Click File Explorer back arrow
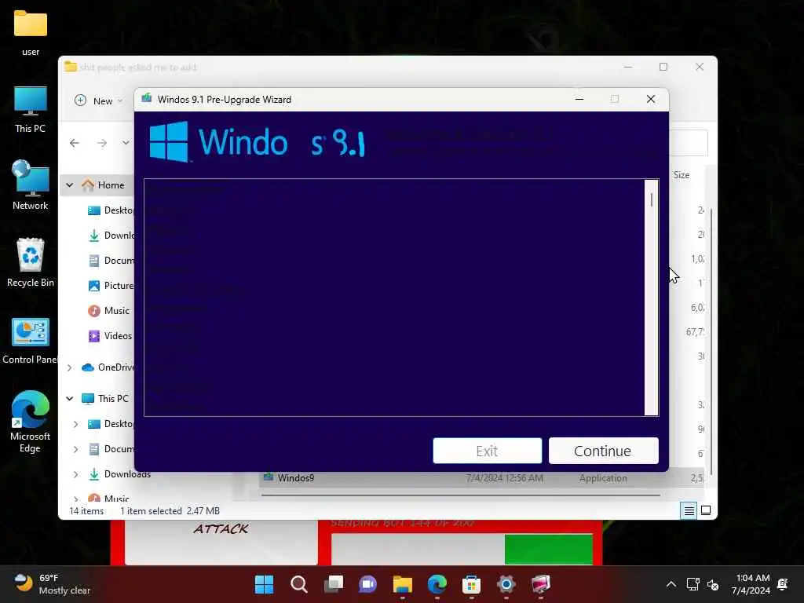Viewport: 804px width, 603px height. [x=75, y=143]
